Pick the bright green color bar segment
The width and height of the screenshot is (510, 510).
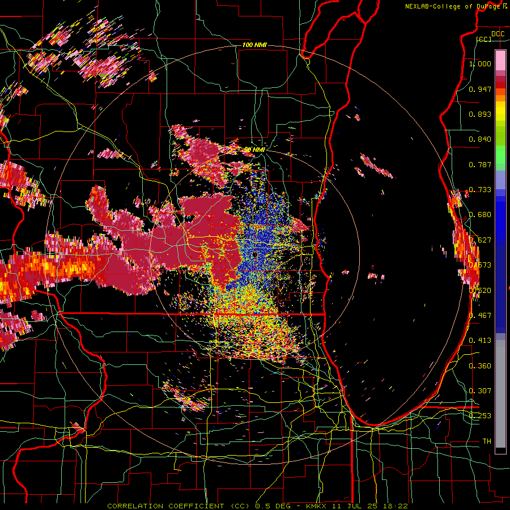pos(500,155)
